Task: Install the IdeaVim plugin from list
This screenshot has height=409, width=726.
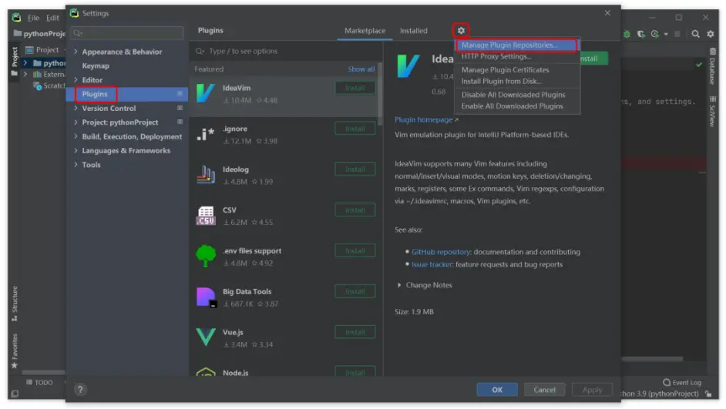Action: click(355, 88)
